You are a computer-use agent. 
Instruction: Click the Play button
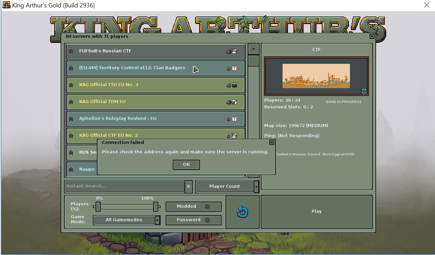tap(316, 211)
